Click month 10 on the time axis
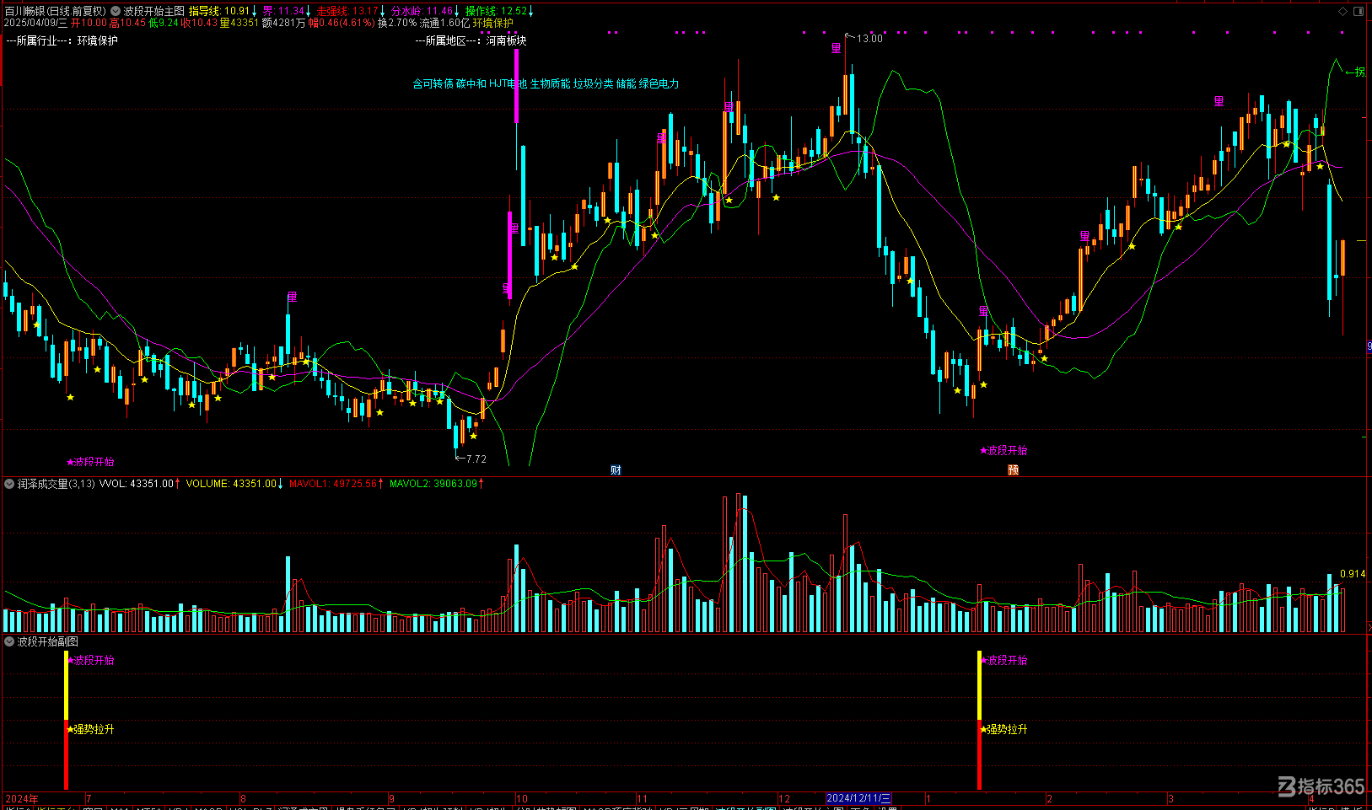 [522, 798]
